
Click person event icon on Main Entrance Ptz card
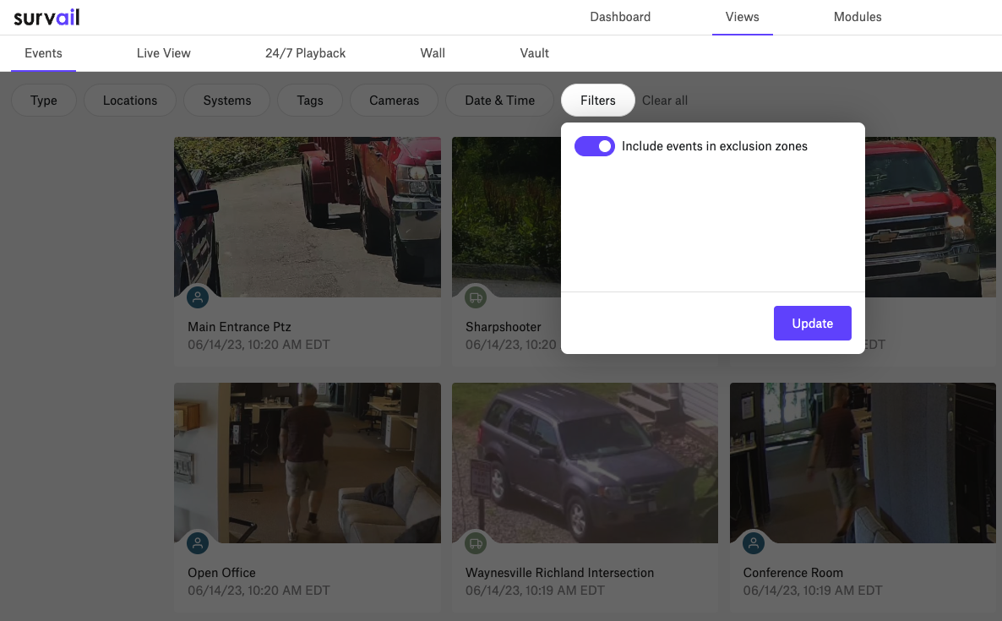(x=198, y=297)
